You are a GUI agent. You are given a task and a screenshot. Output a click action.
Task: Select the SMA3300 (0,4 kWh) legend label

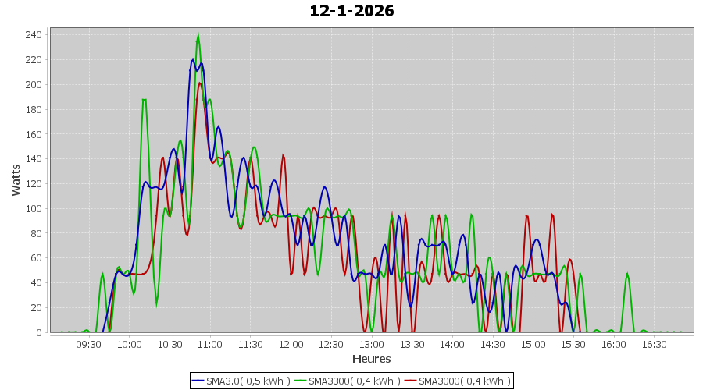354,381
